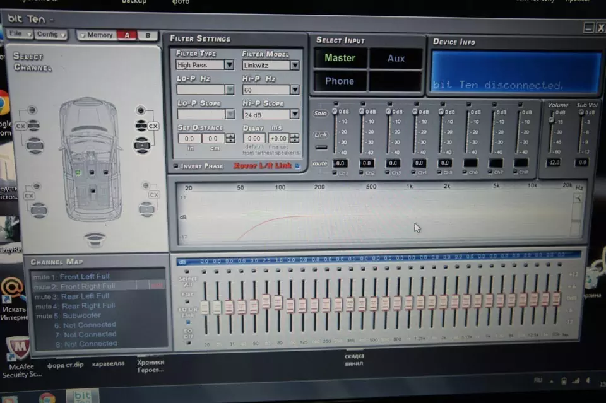Open the File menu
Image resolution: width=606 pixels, height=403 pixels.
pos(19,34)
